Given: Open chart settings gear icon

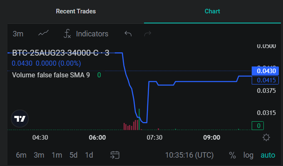Looking at the screenshot, I should pyautogui.click(x=266, y=138).
